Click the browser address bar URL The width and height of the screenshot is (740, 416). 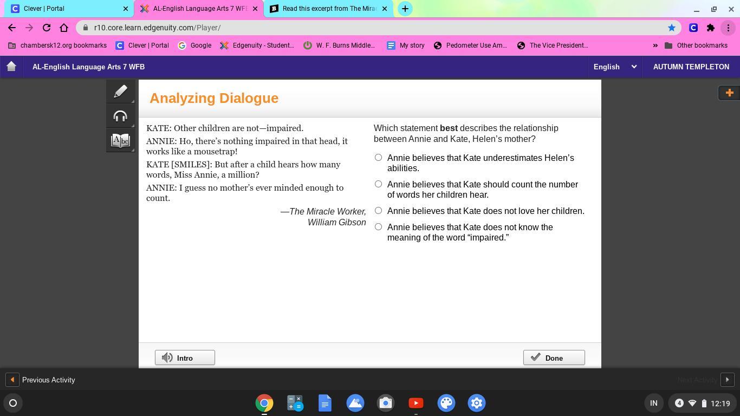pos(325,28)
